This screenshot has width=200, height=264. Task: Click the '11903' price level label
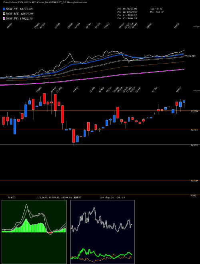click(x=194, y=145)
